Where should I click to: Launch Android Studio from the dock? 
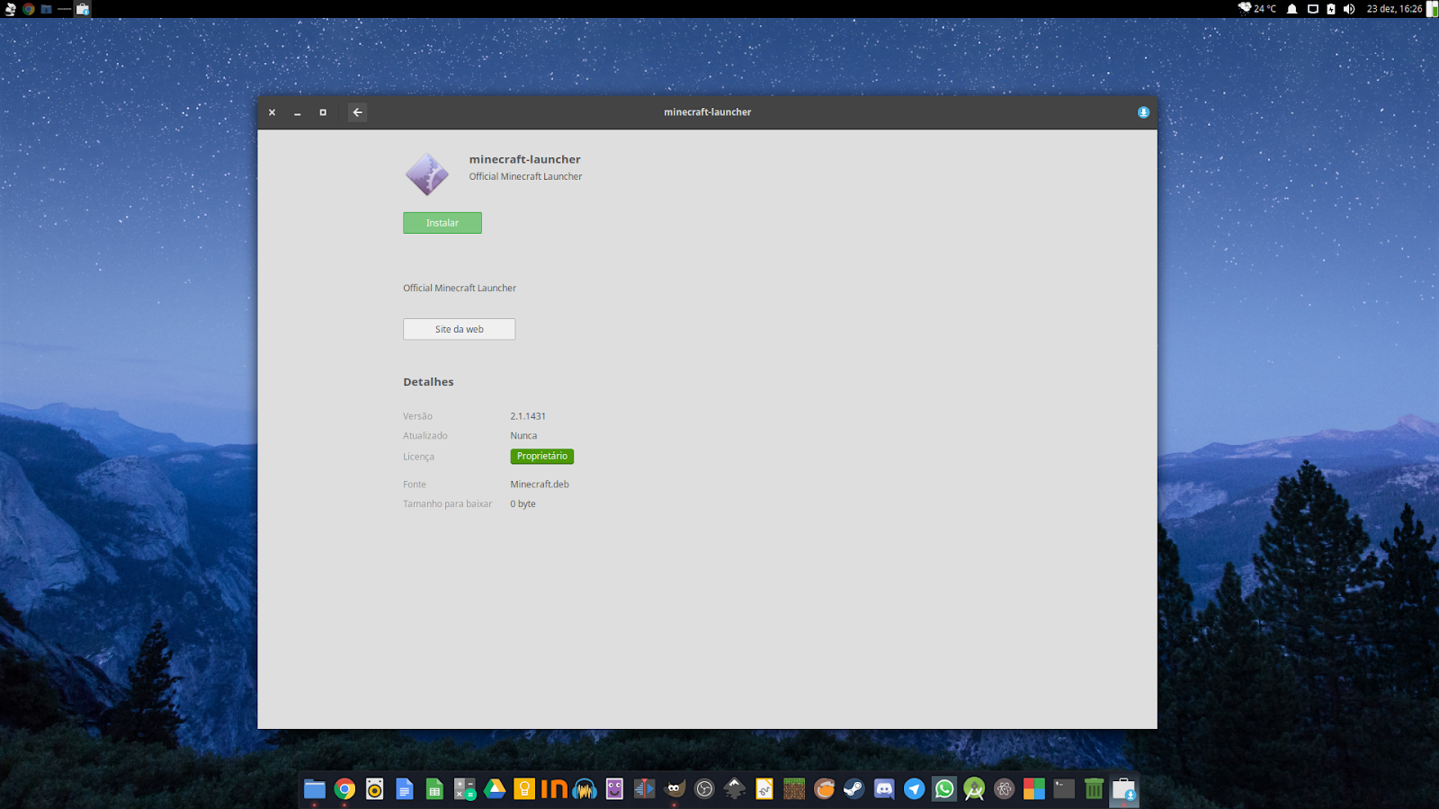coord(974,789)
